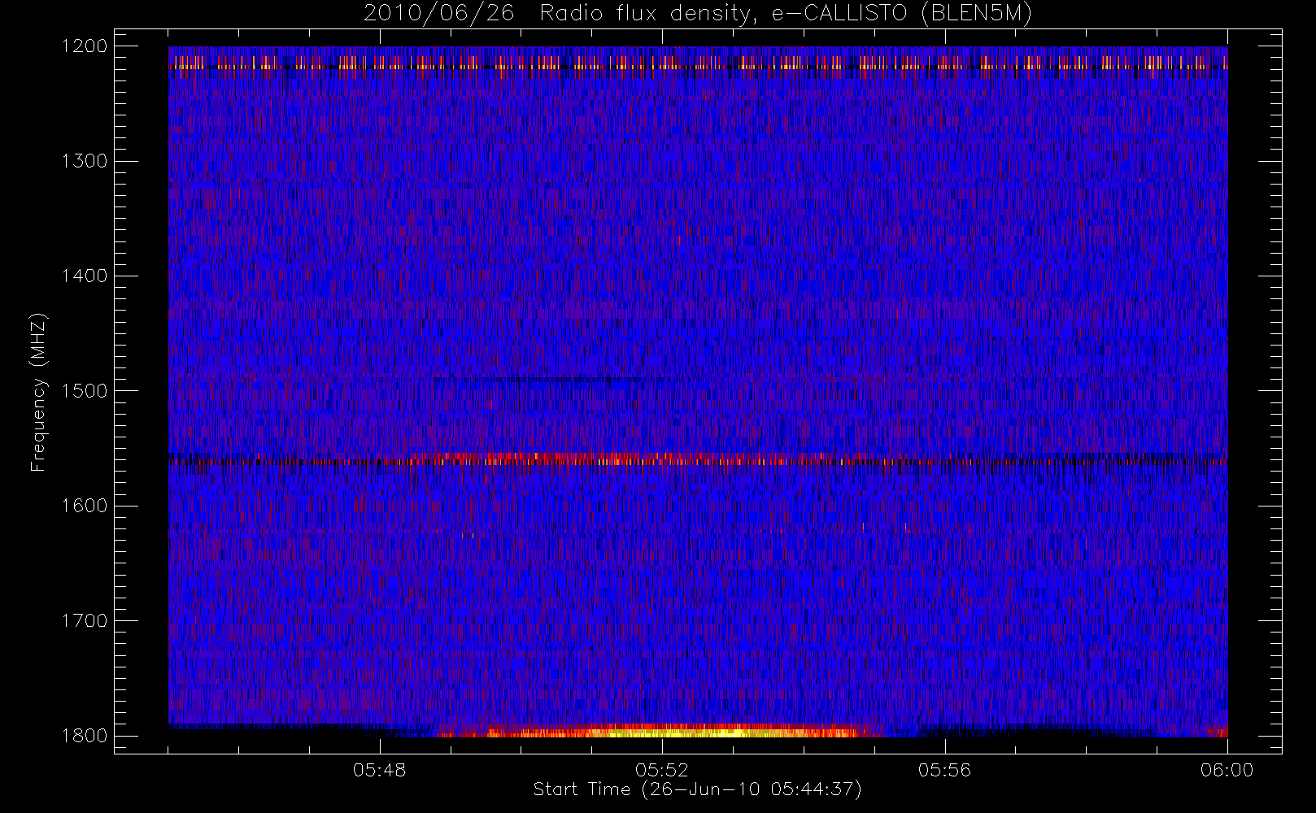Click the 1500 frequency tick label
This screenshot has height=813, width=1316.
point(85,391)
